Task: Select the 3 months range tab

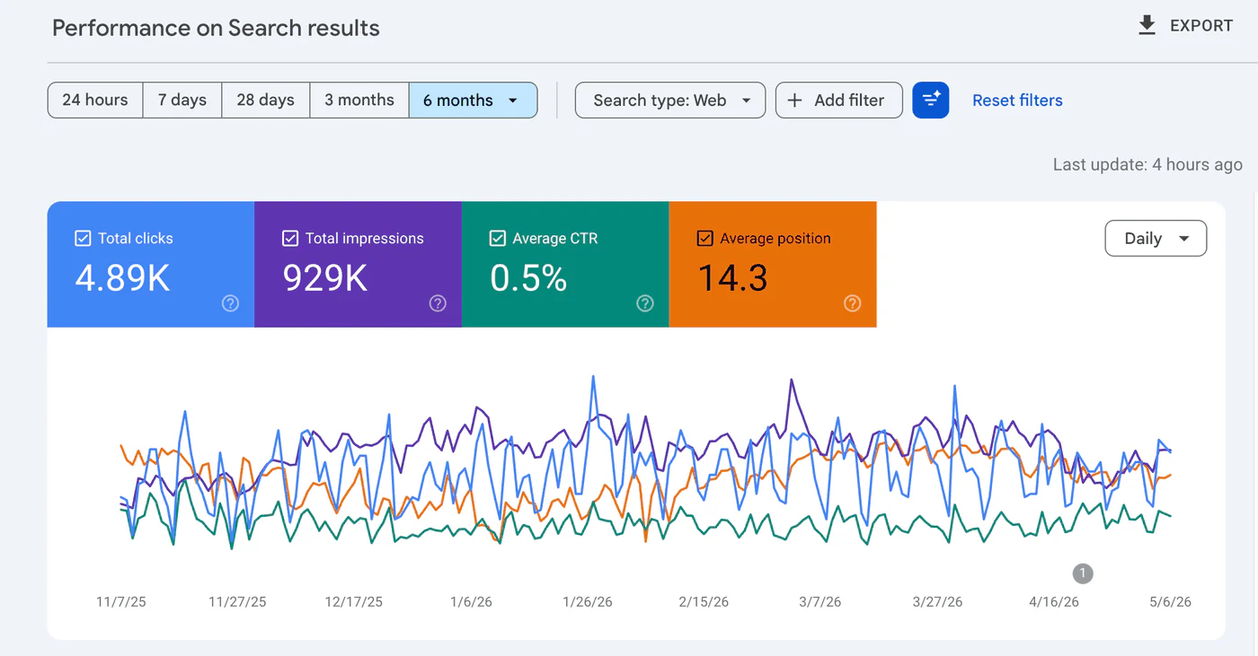Action: pyautogui.click(x=359, y=101)
